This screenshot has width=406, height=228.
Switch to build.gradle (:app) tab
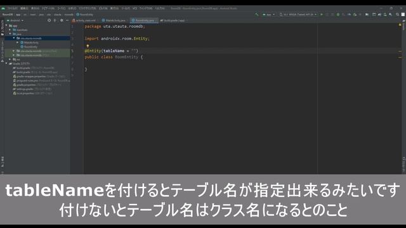(x=174, y=20)
